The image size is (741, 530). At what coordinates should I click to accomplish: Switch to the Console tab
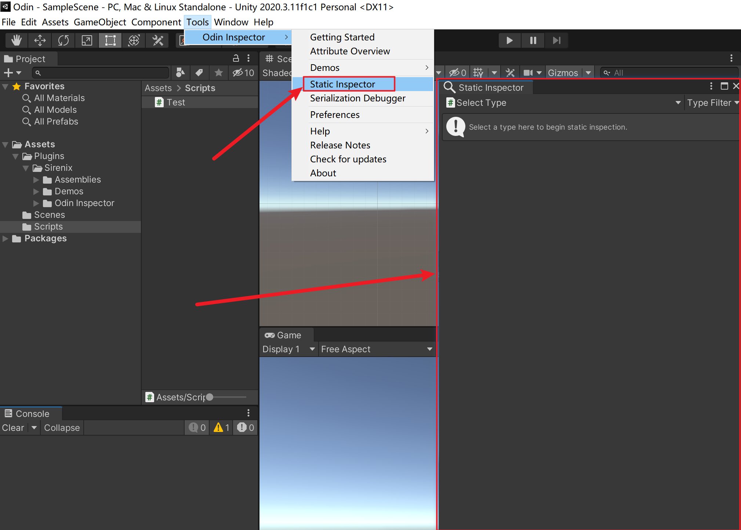[x=32, y=414]
